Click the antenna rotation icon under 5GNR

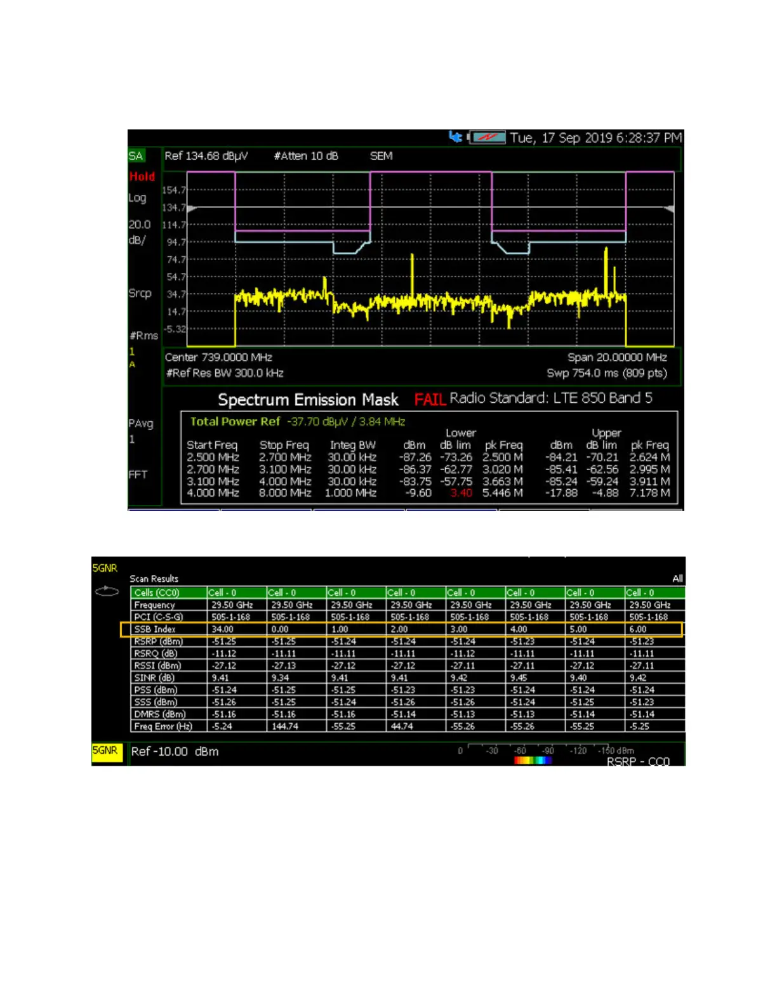pos(107,591)
